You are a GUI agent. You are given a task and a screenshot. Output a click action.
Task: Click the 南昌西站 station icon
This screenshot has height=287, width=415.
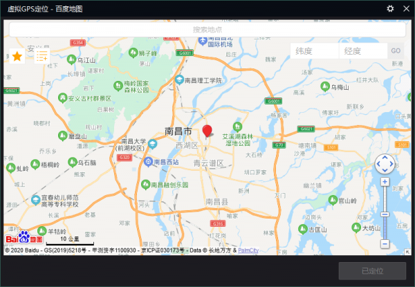coord(148,162)
